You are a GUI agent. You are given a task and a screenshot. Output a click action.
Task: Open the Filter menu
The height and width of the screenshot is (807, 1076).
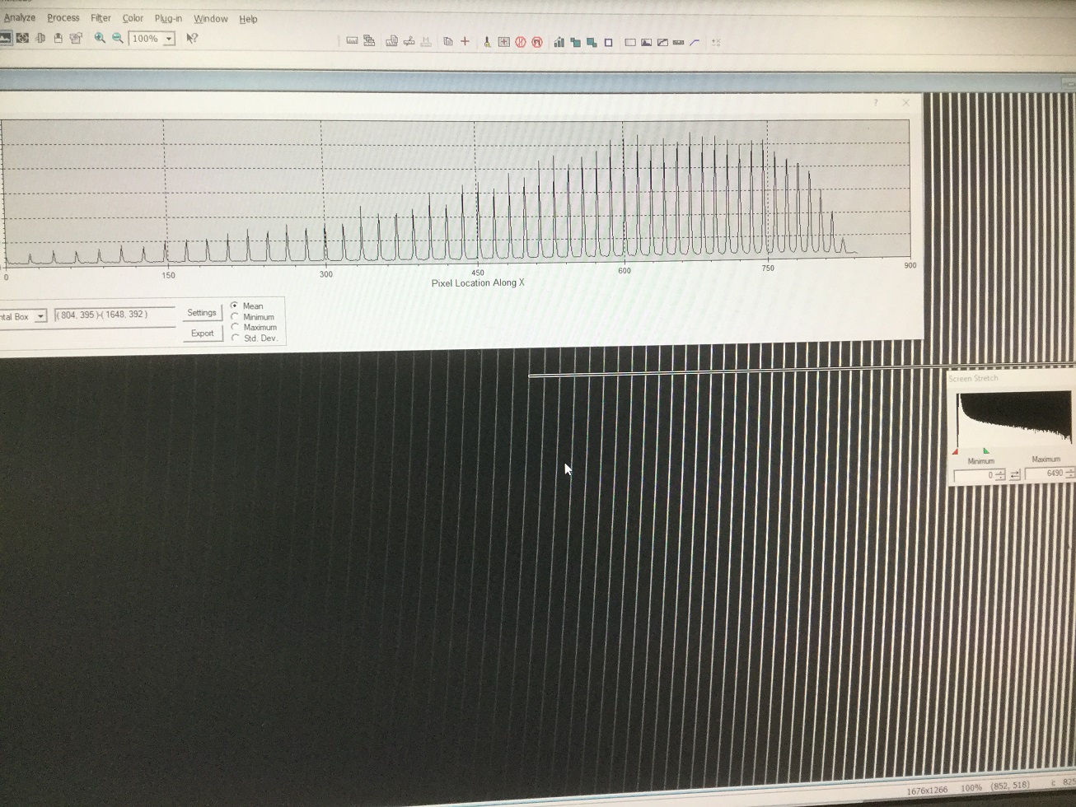tap(101, 18)
